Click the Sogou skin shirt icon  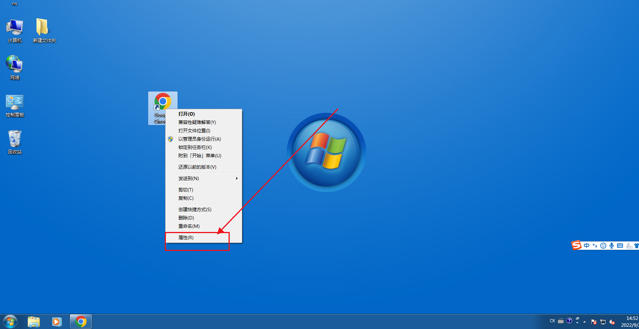pyautogui.click(x=637, y=246)
